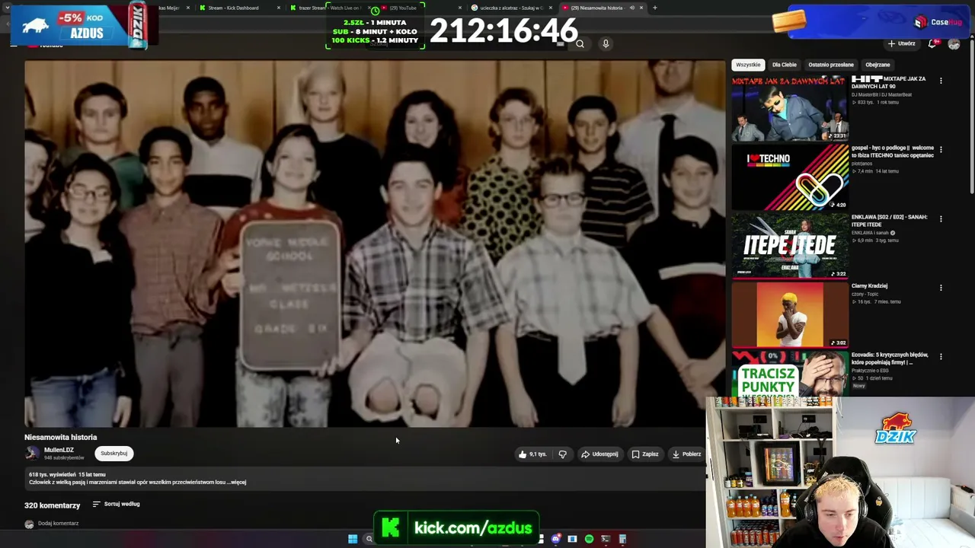The width and height of the screenshot is (975, 548).
Task: Open the terminal from the taskbar
Action: pos(606,539)
